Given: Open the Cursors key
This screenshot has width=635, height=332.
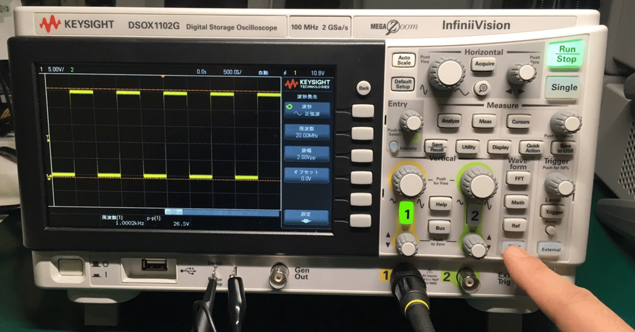Looking at the screenshot, I should pyautogui.click(x=519, y=121).
